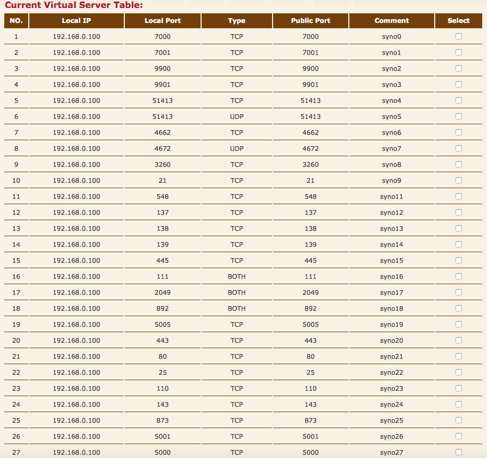
Task: Click the BOTH type in row 16
Action: tap(237, 276)
